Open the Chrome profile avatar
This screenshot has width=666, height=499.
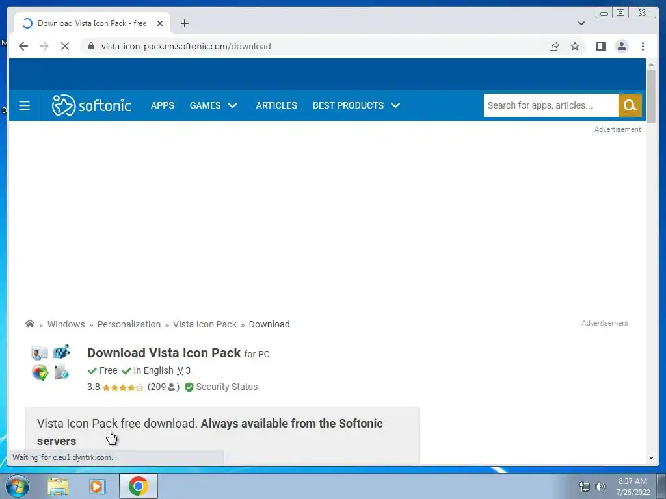(621, 46)
